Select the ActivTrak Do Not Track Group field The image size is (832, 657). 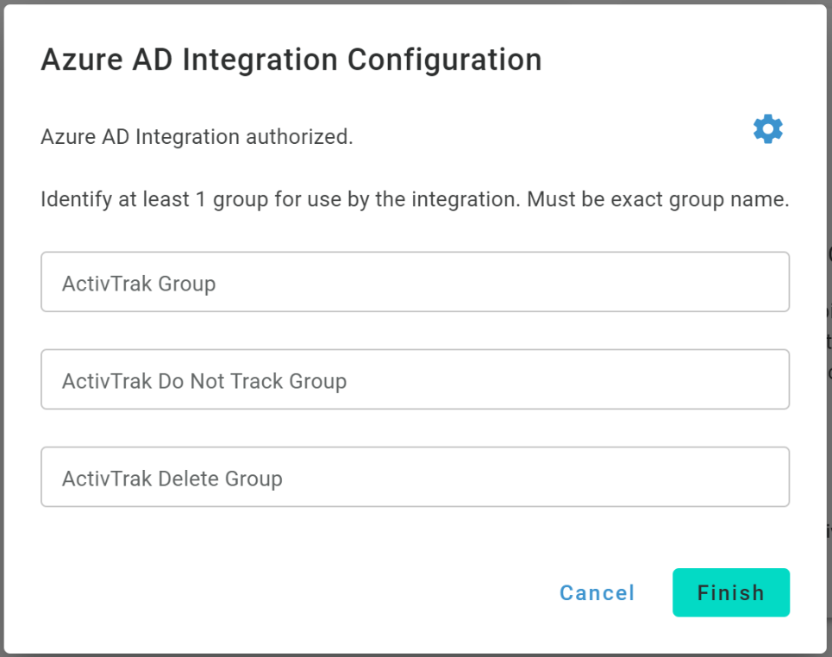pyautogui.click(x=415, y=379)
